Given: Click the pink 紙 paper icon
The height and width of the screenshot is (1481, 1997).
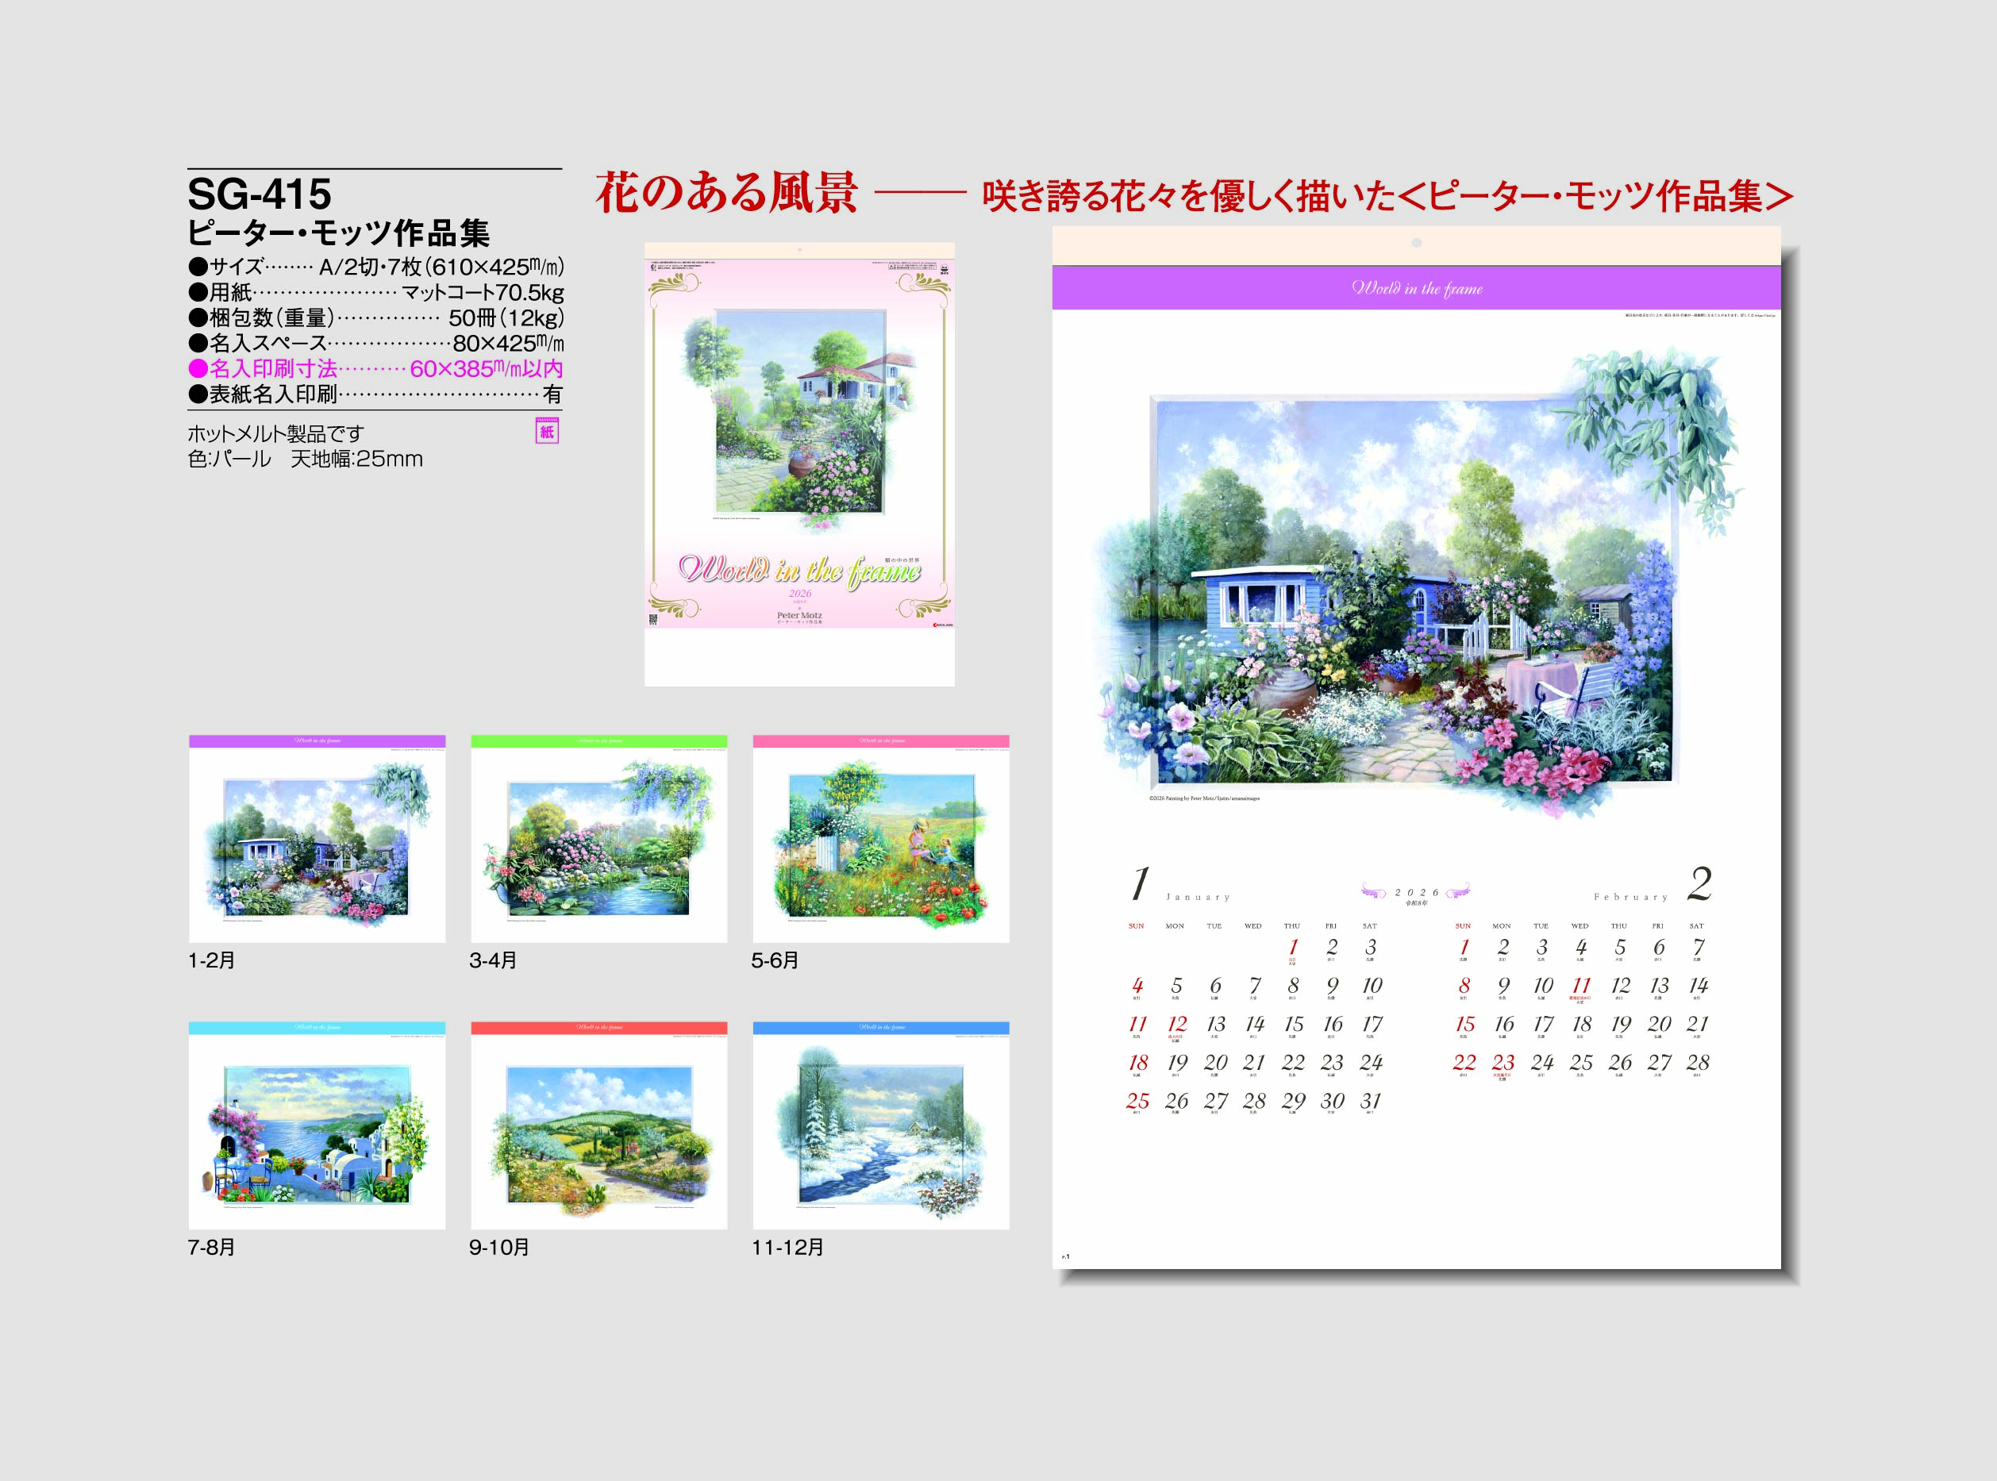Looking at the screenshot, I should (547, 431).
